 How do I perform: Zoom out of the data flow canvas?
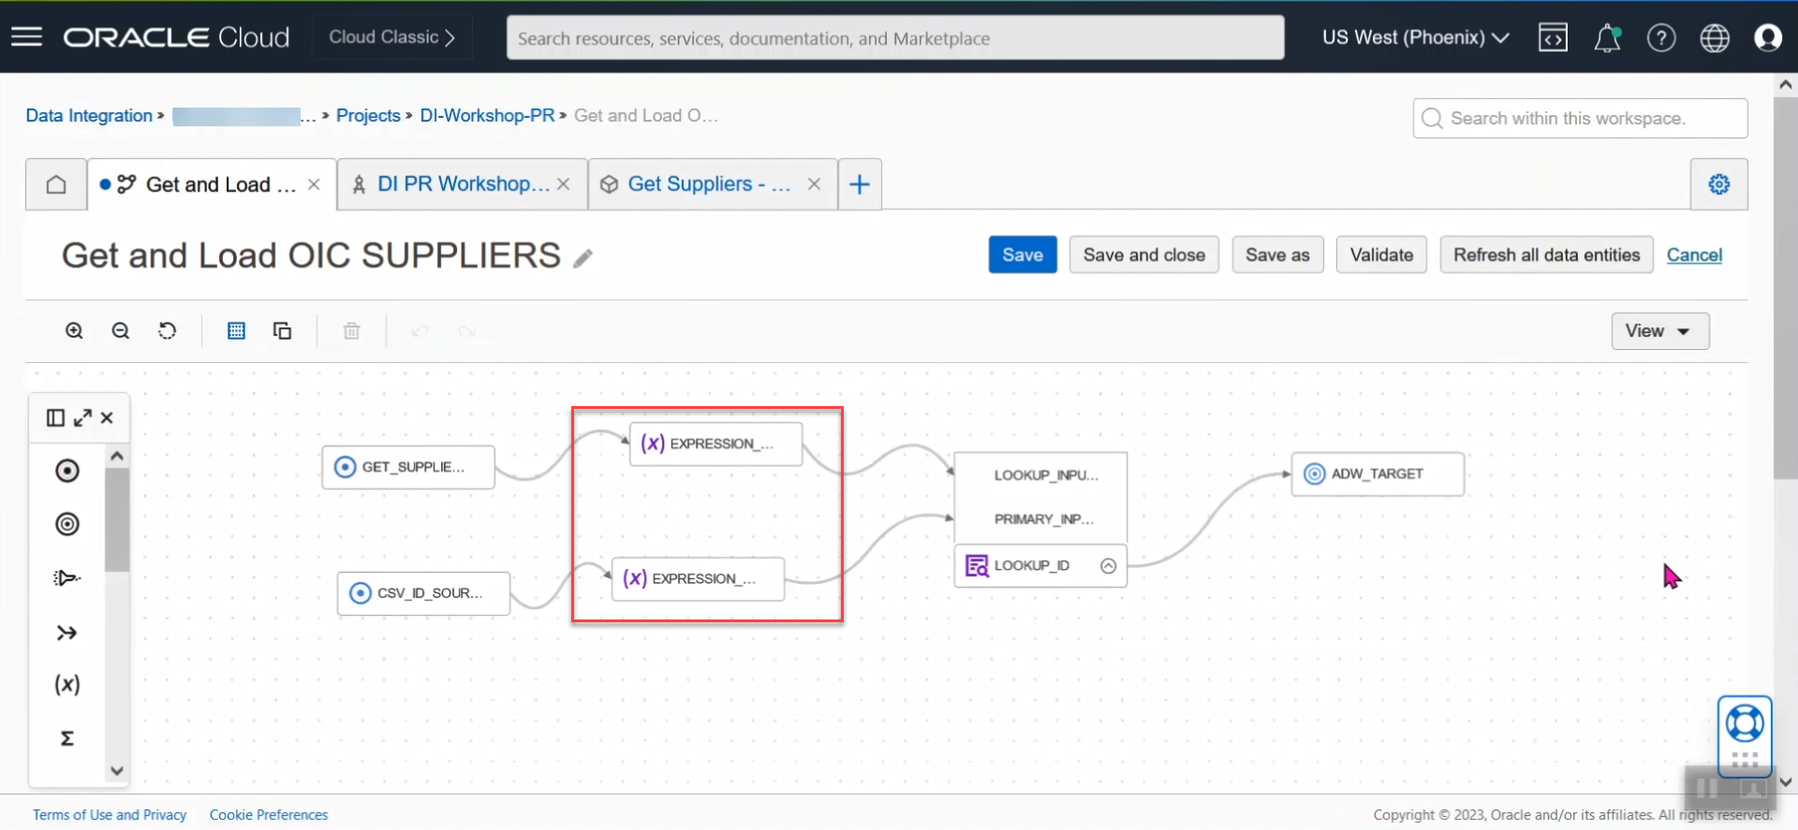(x=121, y=330)
